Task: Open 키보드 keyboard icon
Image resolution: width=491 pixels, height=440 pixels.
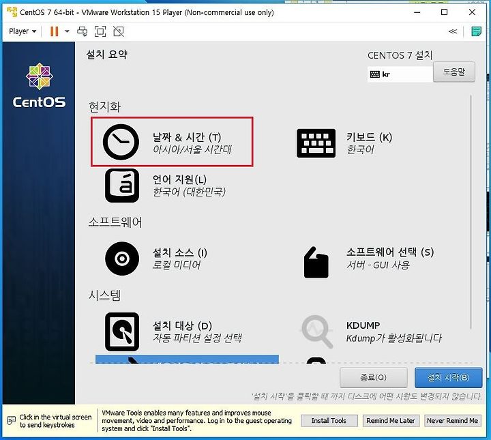Action: click(316, 143)
